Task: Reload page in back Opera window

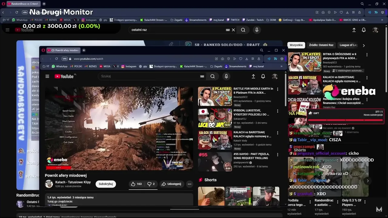Action: pos(17,12)
